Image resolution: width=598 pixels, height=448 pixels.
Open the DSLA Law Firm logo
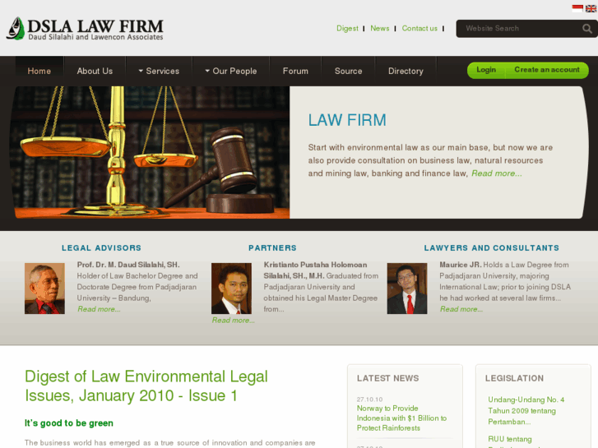(85, 29)
